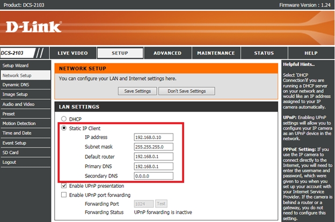Click the Default router field
The image size is (335, 222).
point(153,157)
